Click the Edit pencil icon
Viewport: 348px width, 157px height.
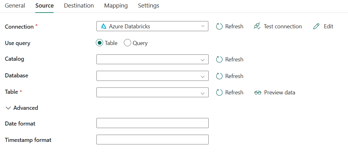pos(316,26)
